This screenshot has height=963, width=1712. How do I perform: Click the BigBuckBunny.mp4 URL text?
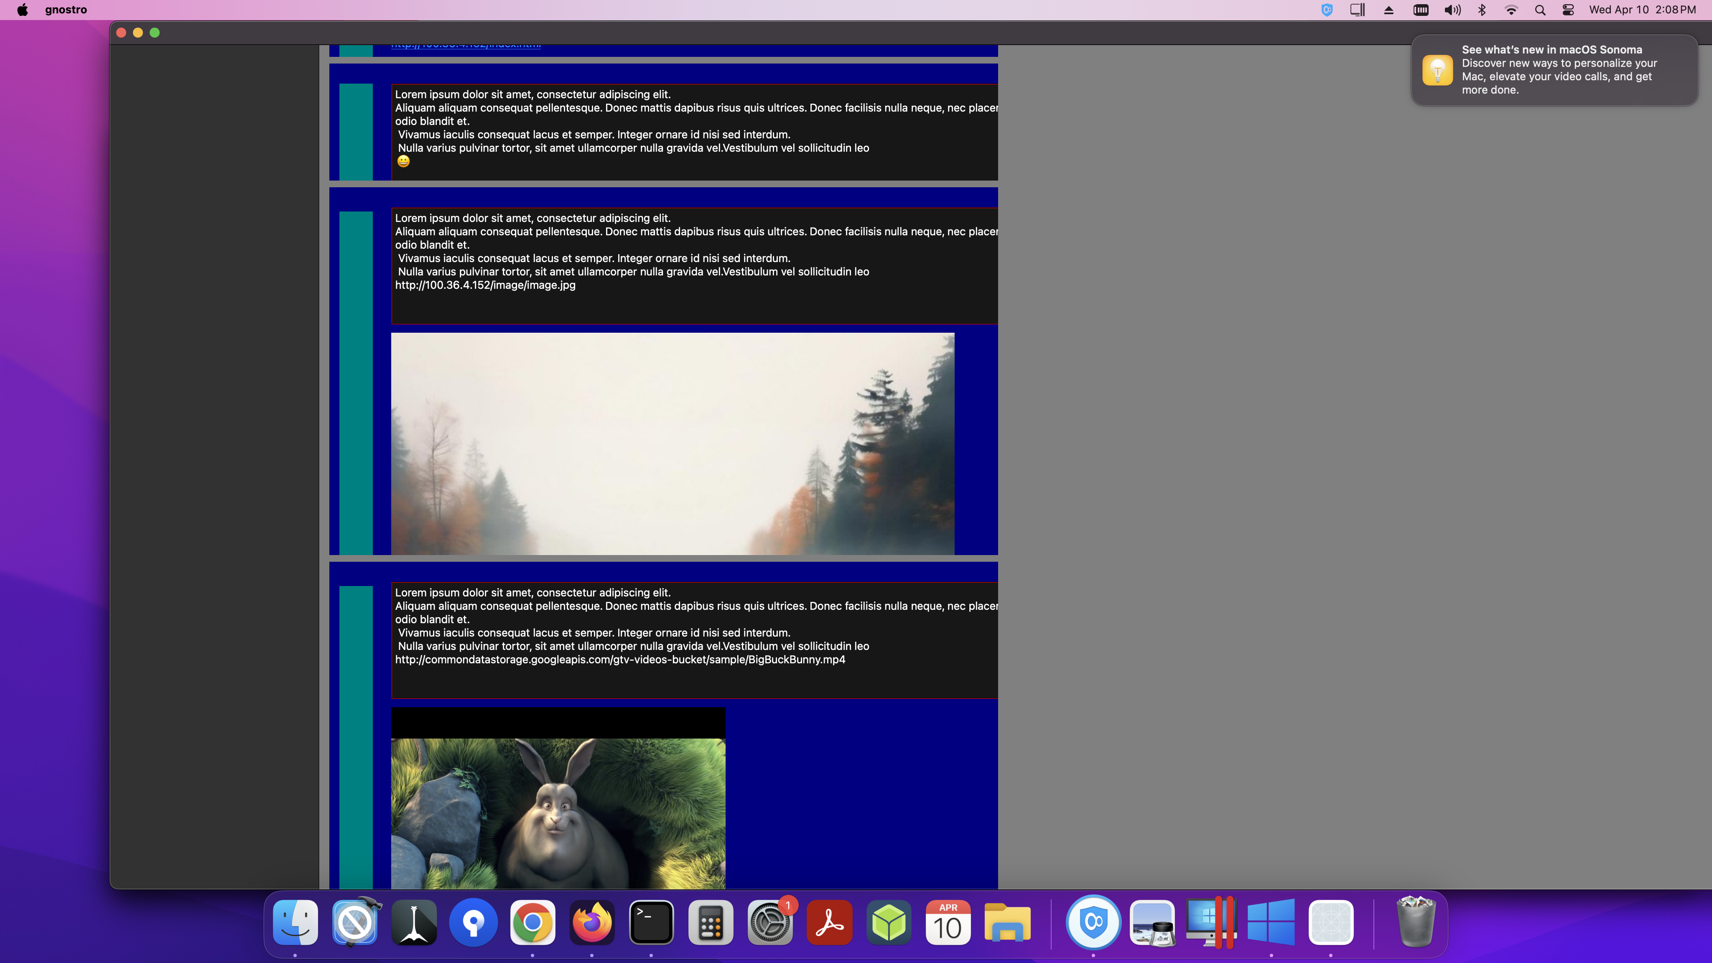(619, 660)
